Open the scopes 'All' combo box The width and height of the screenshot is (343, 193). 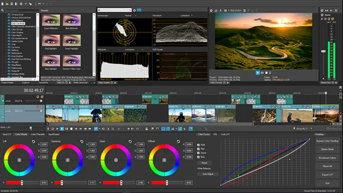pos(114,10)
